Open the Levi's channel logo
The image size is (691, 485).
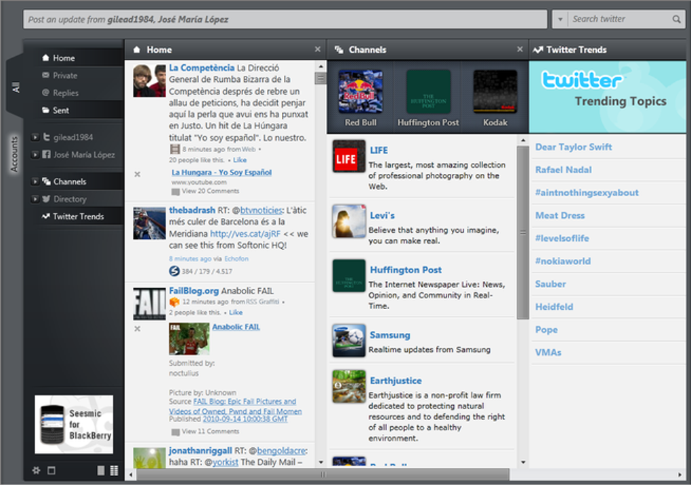click(x=349, y=221)
